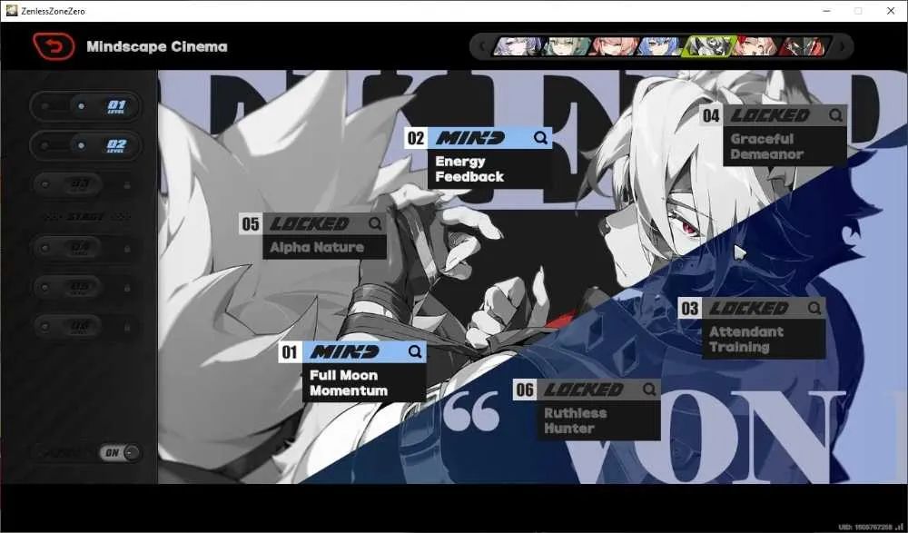Click the magnifier on 04 Graceful Demeanor
Screen dimensions: 908x533
click(x=835, y=115)
